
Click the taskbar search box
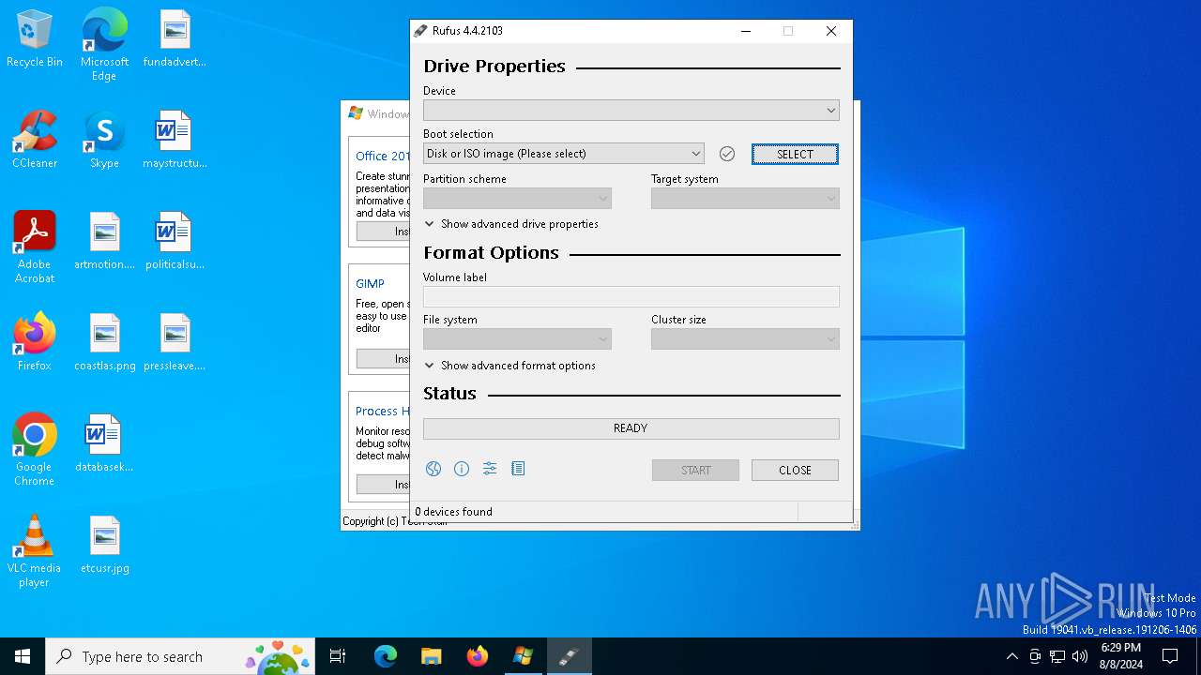180,656
